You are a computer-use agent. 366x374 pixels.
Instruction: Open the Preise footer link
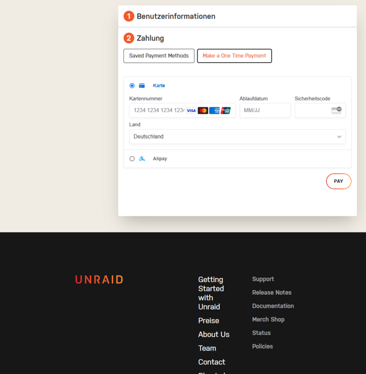(x=209, y=321)
